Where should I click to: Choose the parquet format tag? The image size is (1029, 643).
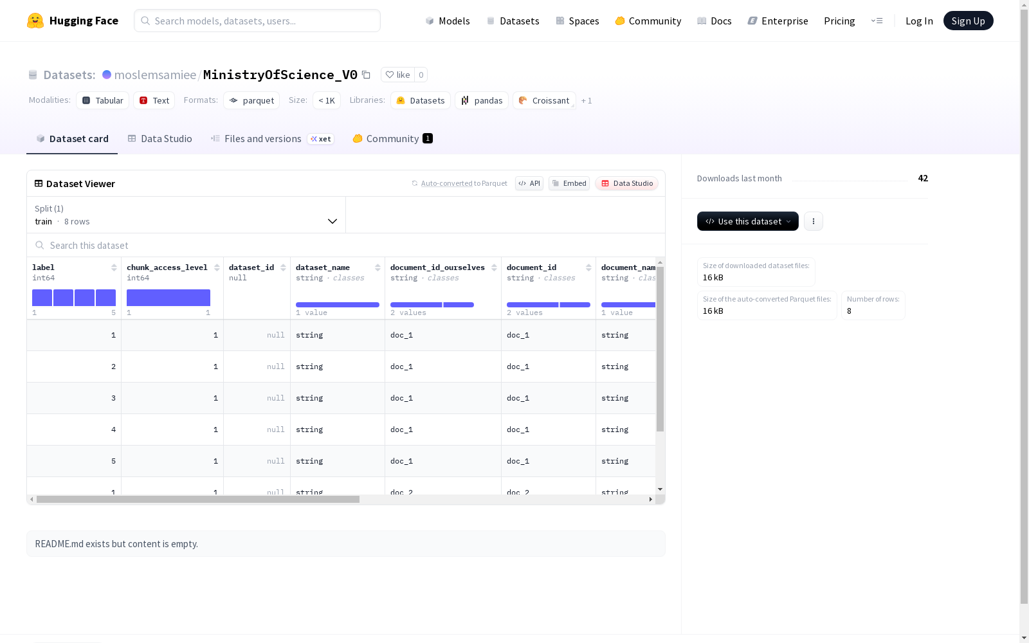tap(251, 100)
